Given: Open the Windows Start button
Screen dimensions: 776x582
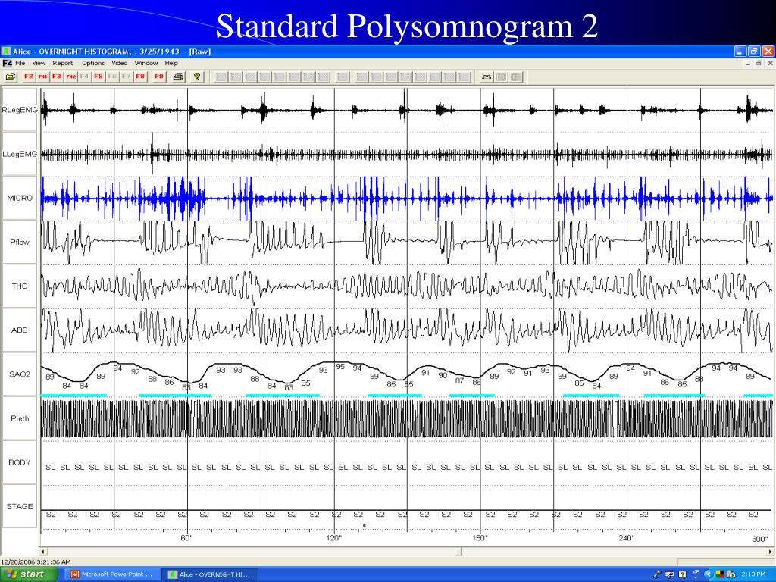Looking at the screenshot, I should (x=29, y=574).
